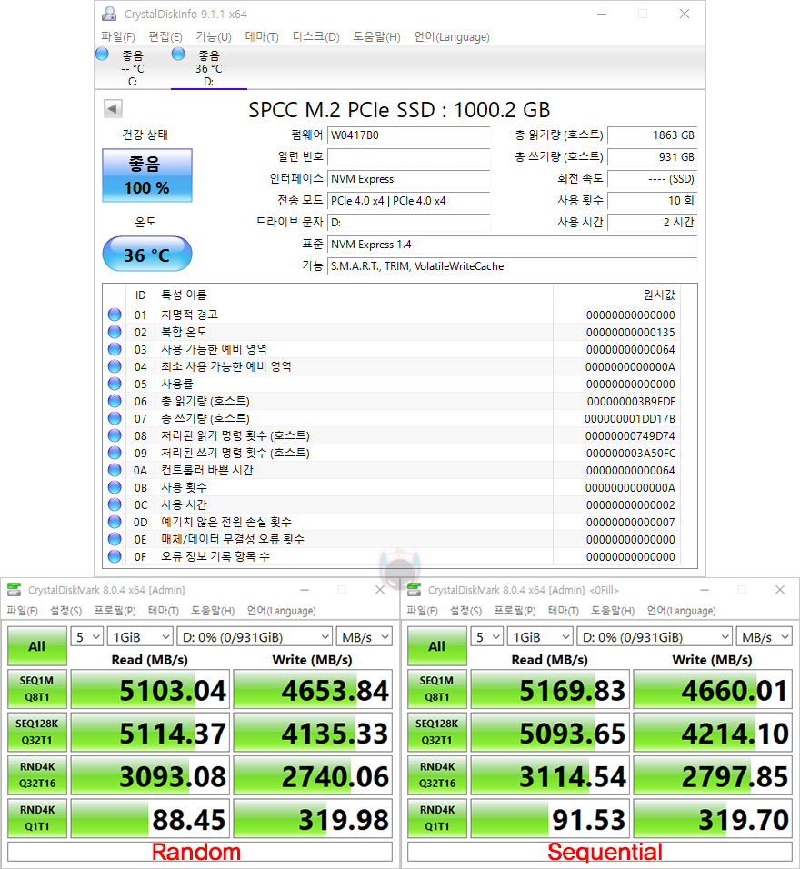Run All tests in 0Fill CrystalDiskMark
The width and height of the screenshot is (800, 869).
(x=437, y=646)
